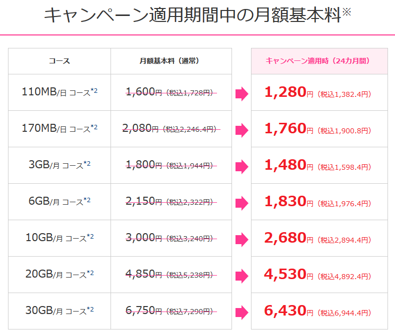Select the 6GB/月 コース cell
Image resolution: width=395 pixels, height=335 pixels.
59,202
